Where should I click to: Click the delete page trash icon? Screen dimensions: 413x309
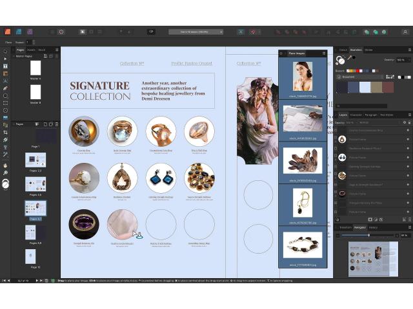[x=57, y=124]
